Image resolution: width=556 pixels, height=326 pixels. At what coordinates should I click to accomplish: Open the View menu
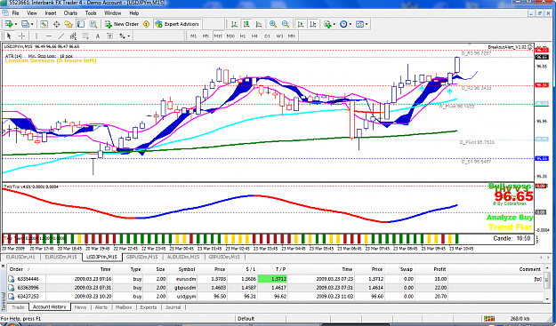(x=32, y=13)
